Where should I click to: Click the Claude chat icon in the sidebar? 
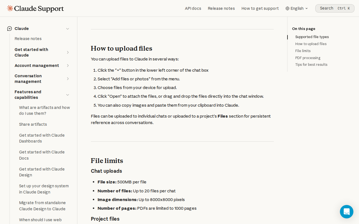coord(10,29)
